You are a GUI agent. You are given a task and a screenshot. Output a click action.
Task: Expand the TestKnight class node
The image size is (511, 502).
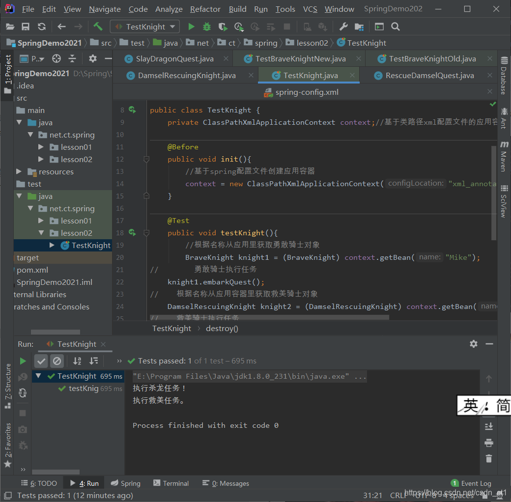point(52,245)
